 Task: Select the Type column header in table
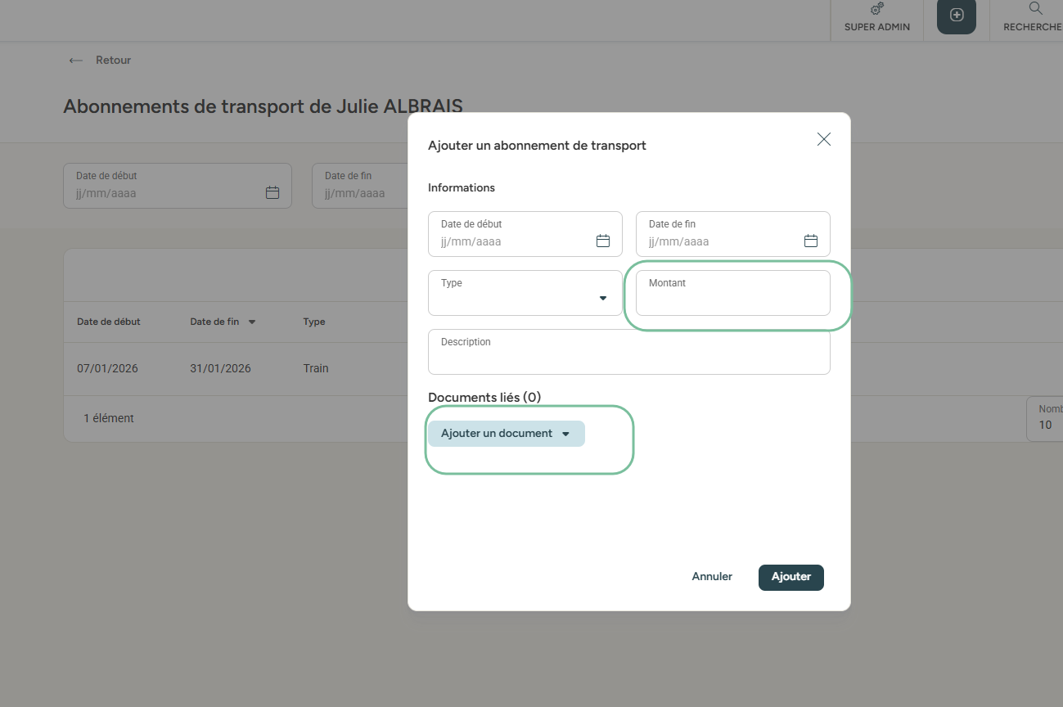coord(314,322)
